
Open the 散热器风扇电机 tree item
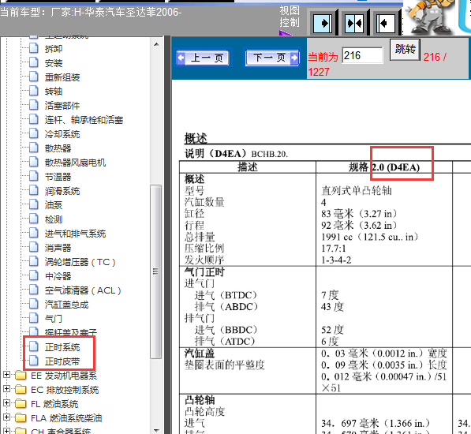(x=75, y=163)
